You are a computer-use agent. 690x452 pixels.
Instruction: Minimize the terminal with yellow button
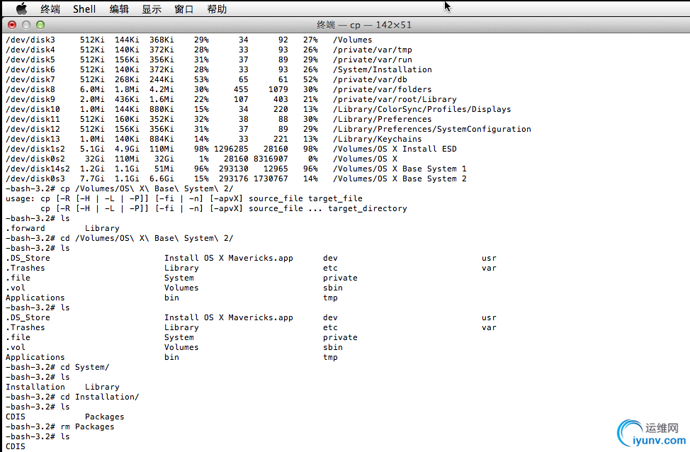[26, 25]
